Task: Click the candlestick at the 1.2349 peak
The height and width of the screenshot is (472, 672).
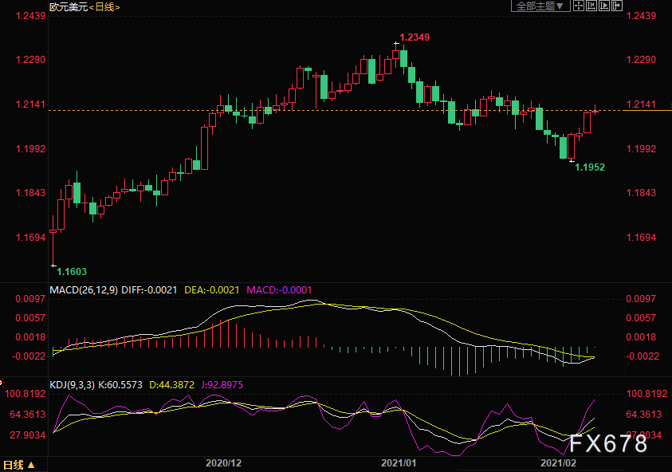Action: tap(396, 54)
